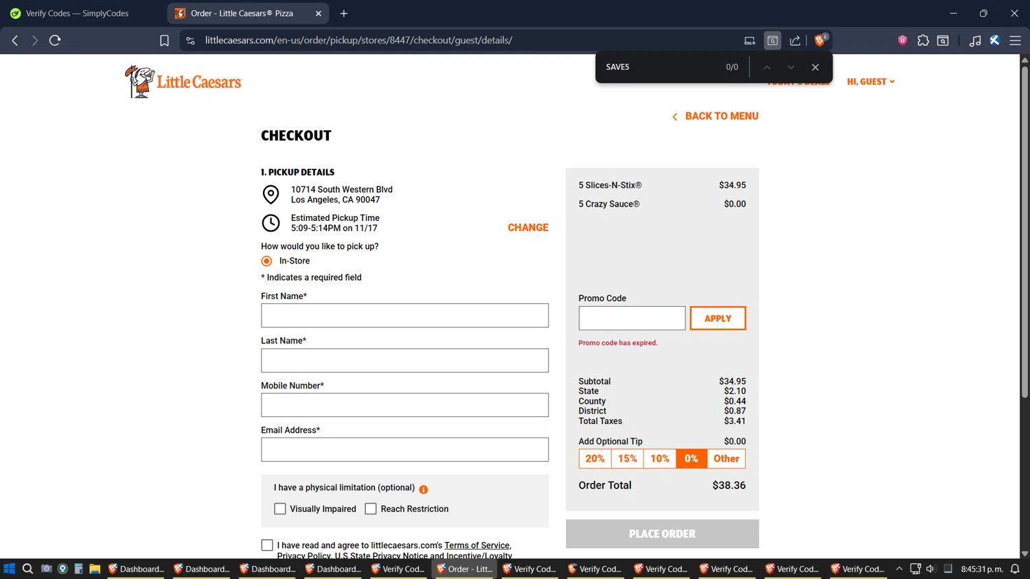1030x579 pixels.
Task: Open the Terms of Service link
Action: point(477,545)
